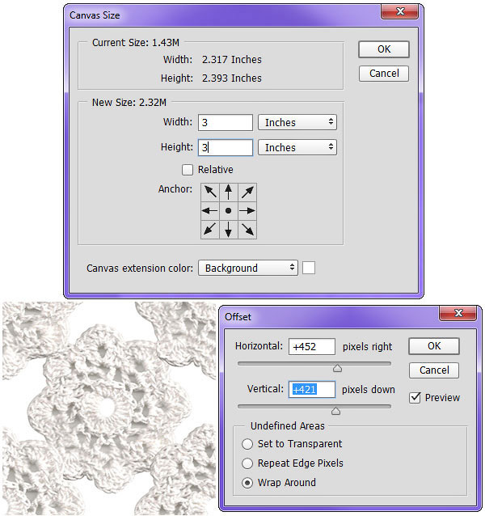The width and height of the screenshot is (485, 516).
Task: Set anchor to top-right arrow
Action: click(247, 192)
